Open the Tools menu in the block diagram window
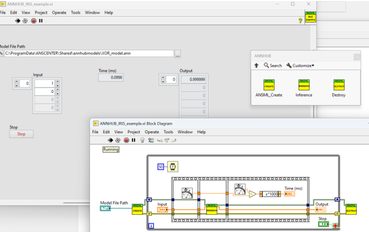The image size is (369, 232). tap(168, 132)
